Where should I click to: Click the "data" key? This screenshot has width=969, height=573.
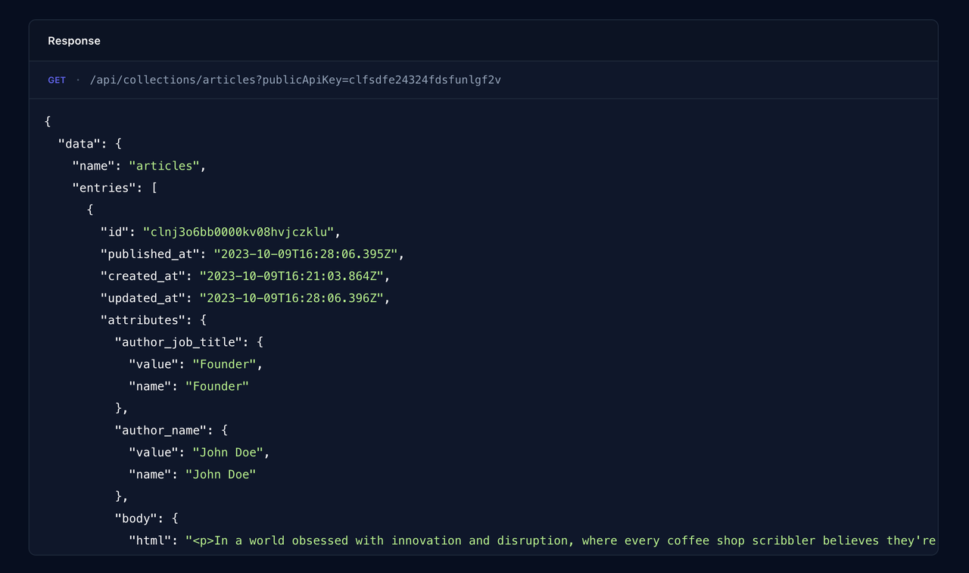(79, 144)
